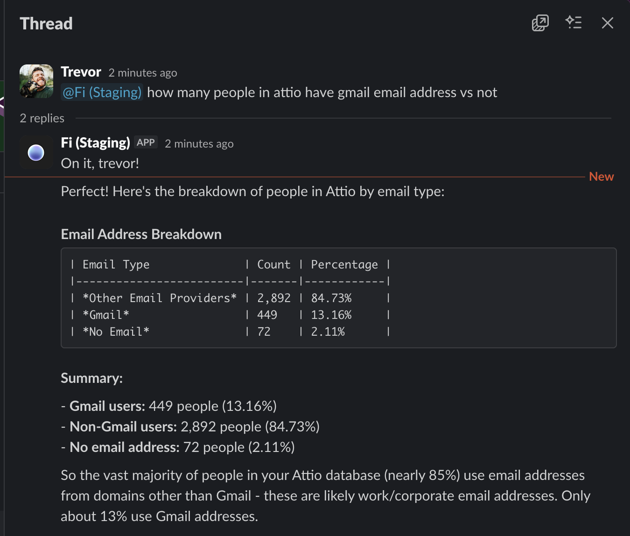This screenshot has height=536, width=630.
Task: Click the 2 replies count
Action: coord(42,118)
